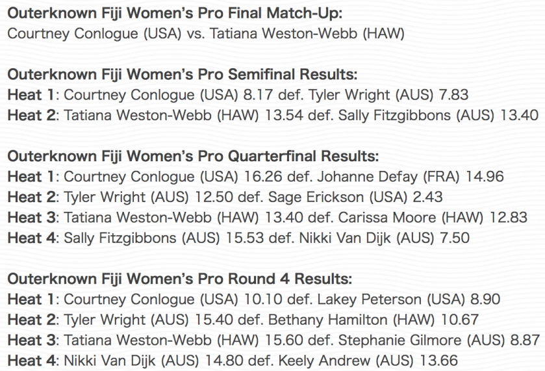Select Quarterfinal Heat 1 with Johanne Defay
545x371 pixels.
[x=255, y=177]
